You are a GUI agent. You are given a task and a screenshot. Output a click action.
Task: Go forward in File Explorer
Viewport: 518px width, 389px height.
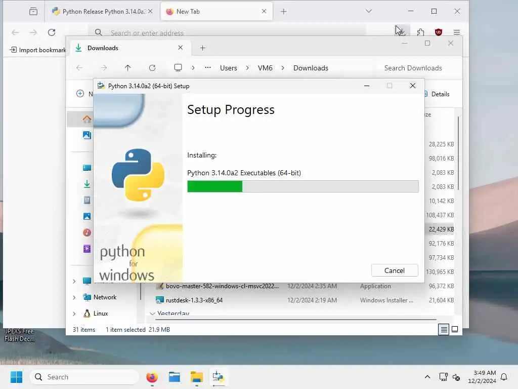[104, 68]
